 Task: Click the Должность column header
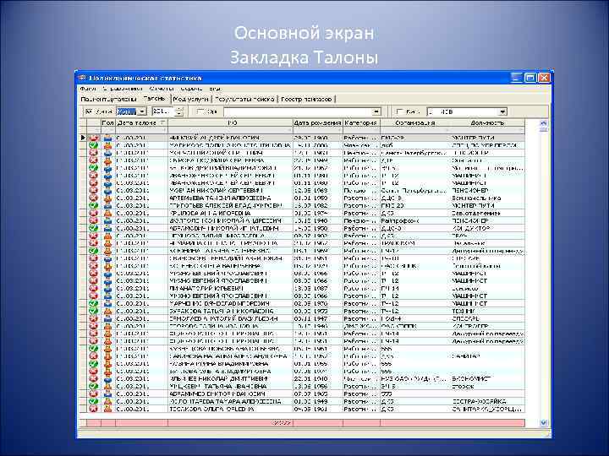point(487,123)
